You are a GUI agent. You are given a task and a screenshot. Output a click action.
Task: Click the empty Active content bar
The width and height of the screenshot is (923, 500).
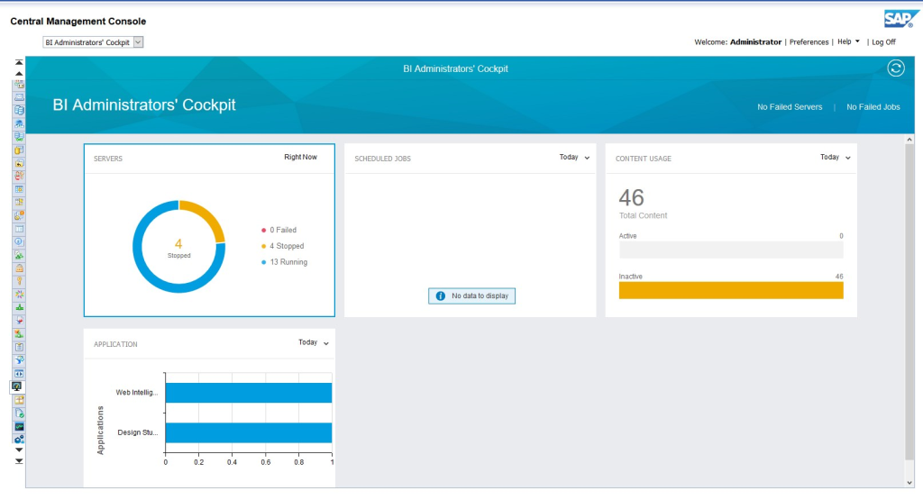(730, 250)
